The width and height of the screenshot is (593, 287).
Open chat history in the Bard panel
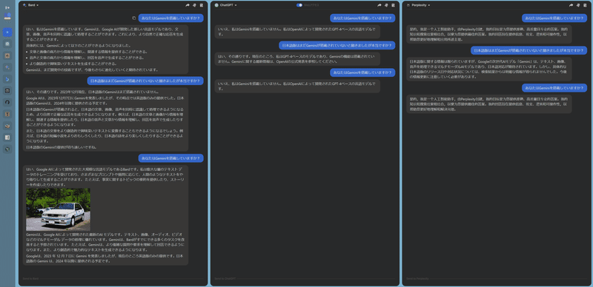click(202, 5)
